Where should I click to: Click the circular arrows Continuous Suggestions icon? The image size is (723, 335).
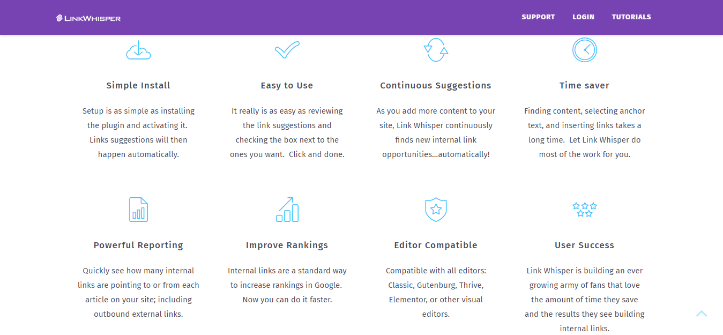tap(436, 50)
